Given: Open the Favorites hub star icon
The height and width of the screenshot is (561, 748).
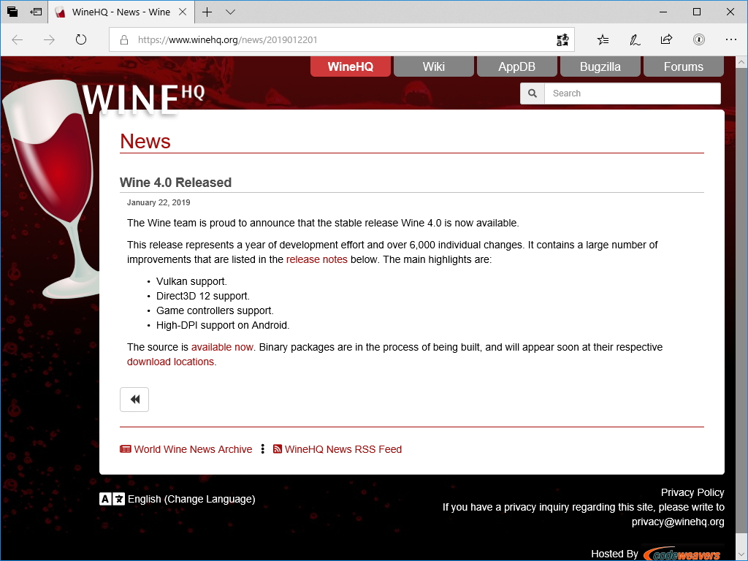Looking at the screenshot, I should [x=601, y=39].
